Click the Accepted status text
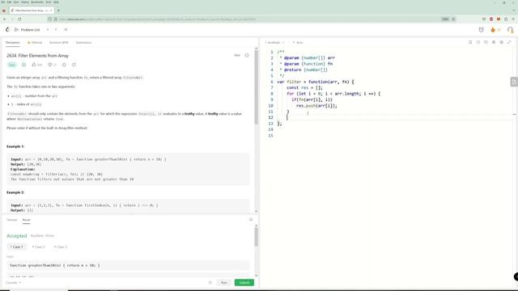This screenshot has height=291, width=518. pos(16,235)
